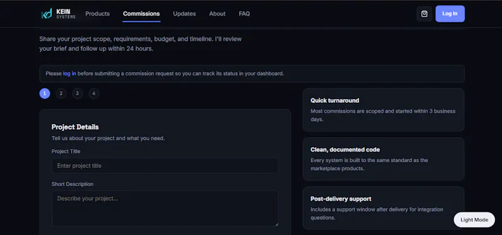Grab the Short Description textarea corner handle
Image resolution: width=502 pixels, height=235 pixels.
276,224
